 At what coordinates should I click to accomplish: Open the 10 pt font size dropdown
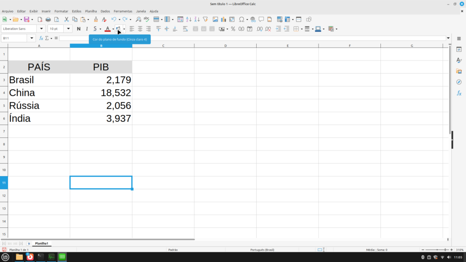pyautogui.click(x=69, y=29)
